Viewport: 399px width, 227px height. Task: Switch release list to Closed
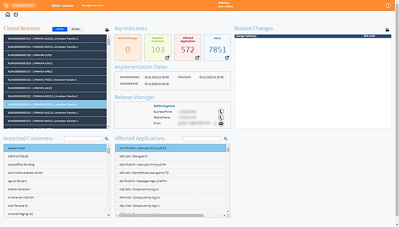click(x=76, y=29)
